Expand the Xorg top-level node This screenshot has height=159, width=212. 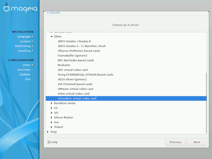click(x=48, y=132)
